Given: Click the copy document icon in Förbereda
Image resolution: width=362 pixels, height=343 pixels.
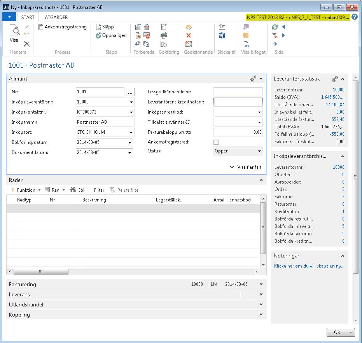Looking at the screenshot, I should pos(146,44).
